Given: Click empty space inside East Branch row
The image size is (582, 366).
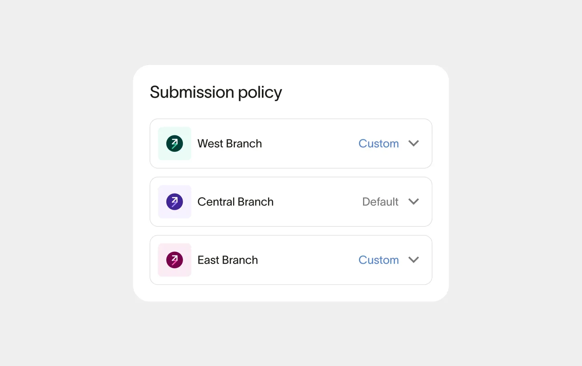Looking at the screenshot, I should coord(309,260).
